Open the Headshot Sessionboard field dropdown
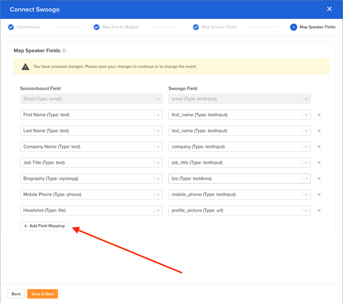 click(91, 210)
